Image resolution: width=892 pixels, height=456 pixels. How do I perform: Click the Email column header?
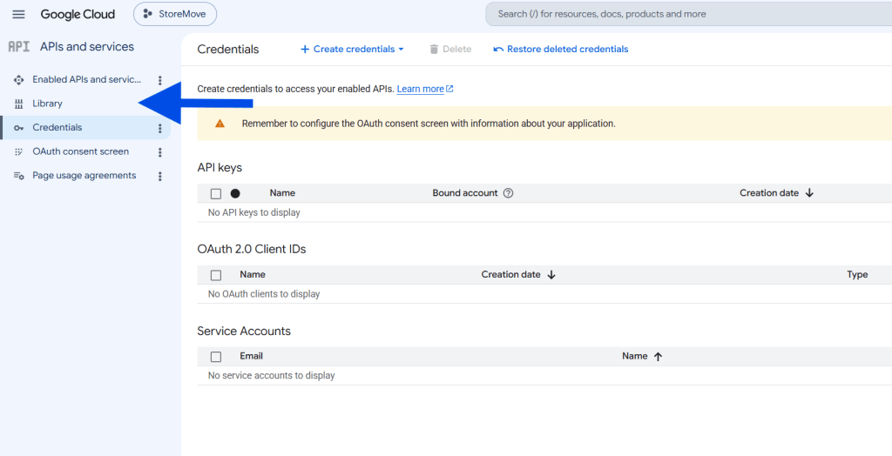251,355
